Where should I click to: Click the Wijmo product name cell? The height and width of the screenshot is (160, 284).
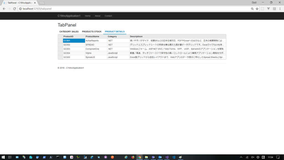96,53
